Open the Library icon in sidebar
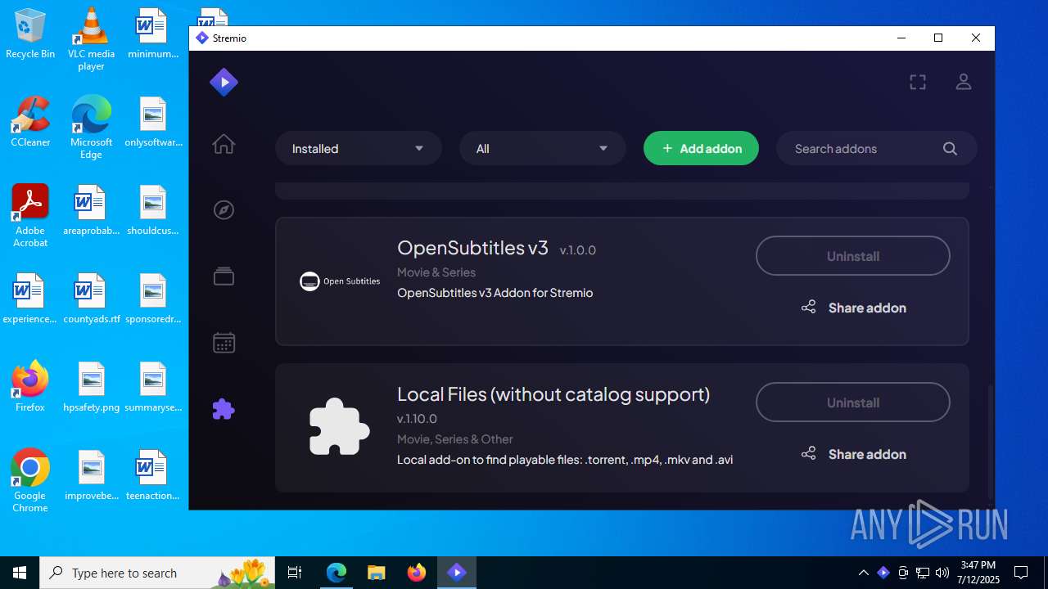The height and width of the screenshot is (589, 1048). click(x=224, y=277)
